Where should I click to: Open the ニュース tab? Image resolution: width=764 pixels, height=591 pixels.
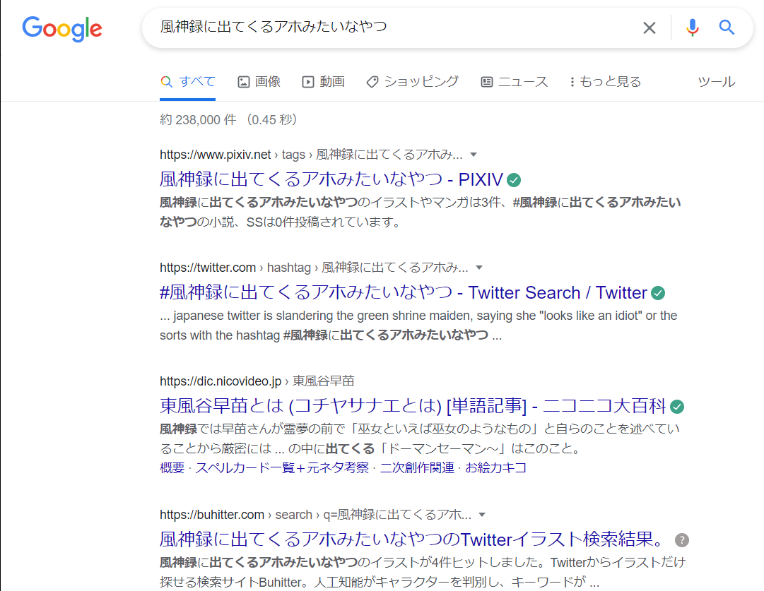[514, 82]
